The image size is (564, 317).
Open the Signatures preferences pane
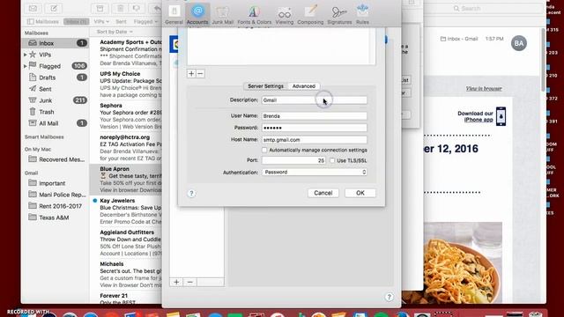pos(339,15)
